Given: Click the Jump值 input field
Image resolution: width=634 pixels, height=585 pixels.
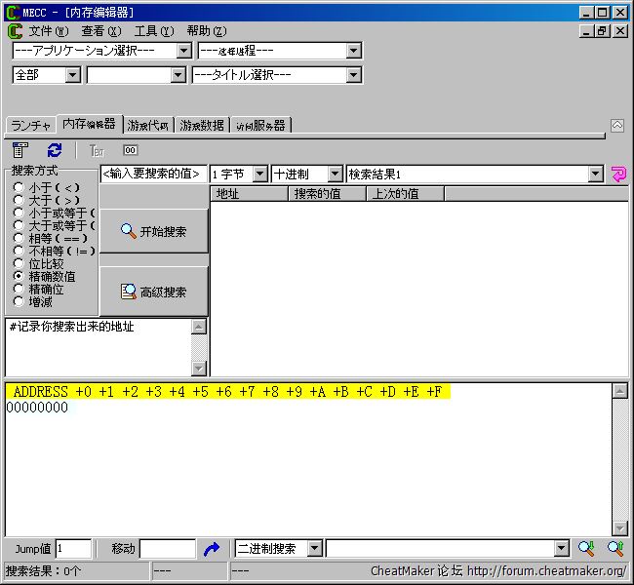Looking at the screenshot, I should pyautogui.click(x=73, y=549).
